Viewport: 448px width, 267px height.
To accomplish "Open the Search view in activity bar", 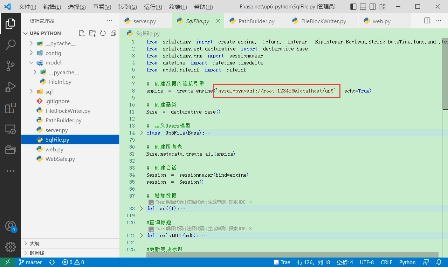I will pos(11,44).
